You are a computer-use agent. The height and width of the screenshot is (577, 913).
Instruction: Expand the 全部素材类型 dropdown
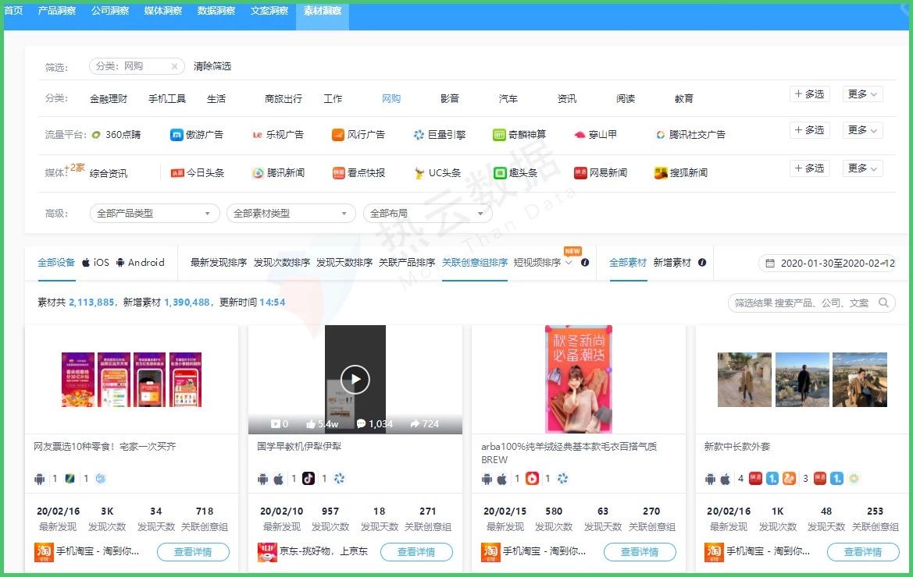(291, 212)
